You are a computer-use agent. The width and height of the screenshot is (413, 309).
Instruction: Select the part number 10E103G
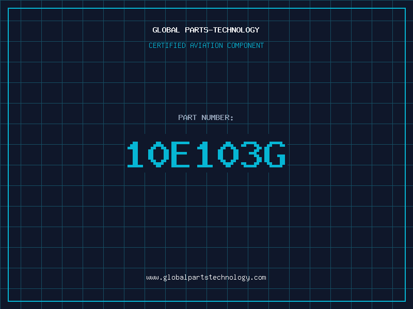click(x=206, y=154)
